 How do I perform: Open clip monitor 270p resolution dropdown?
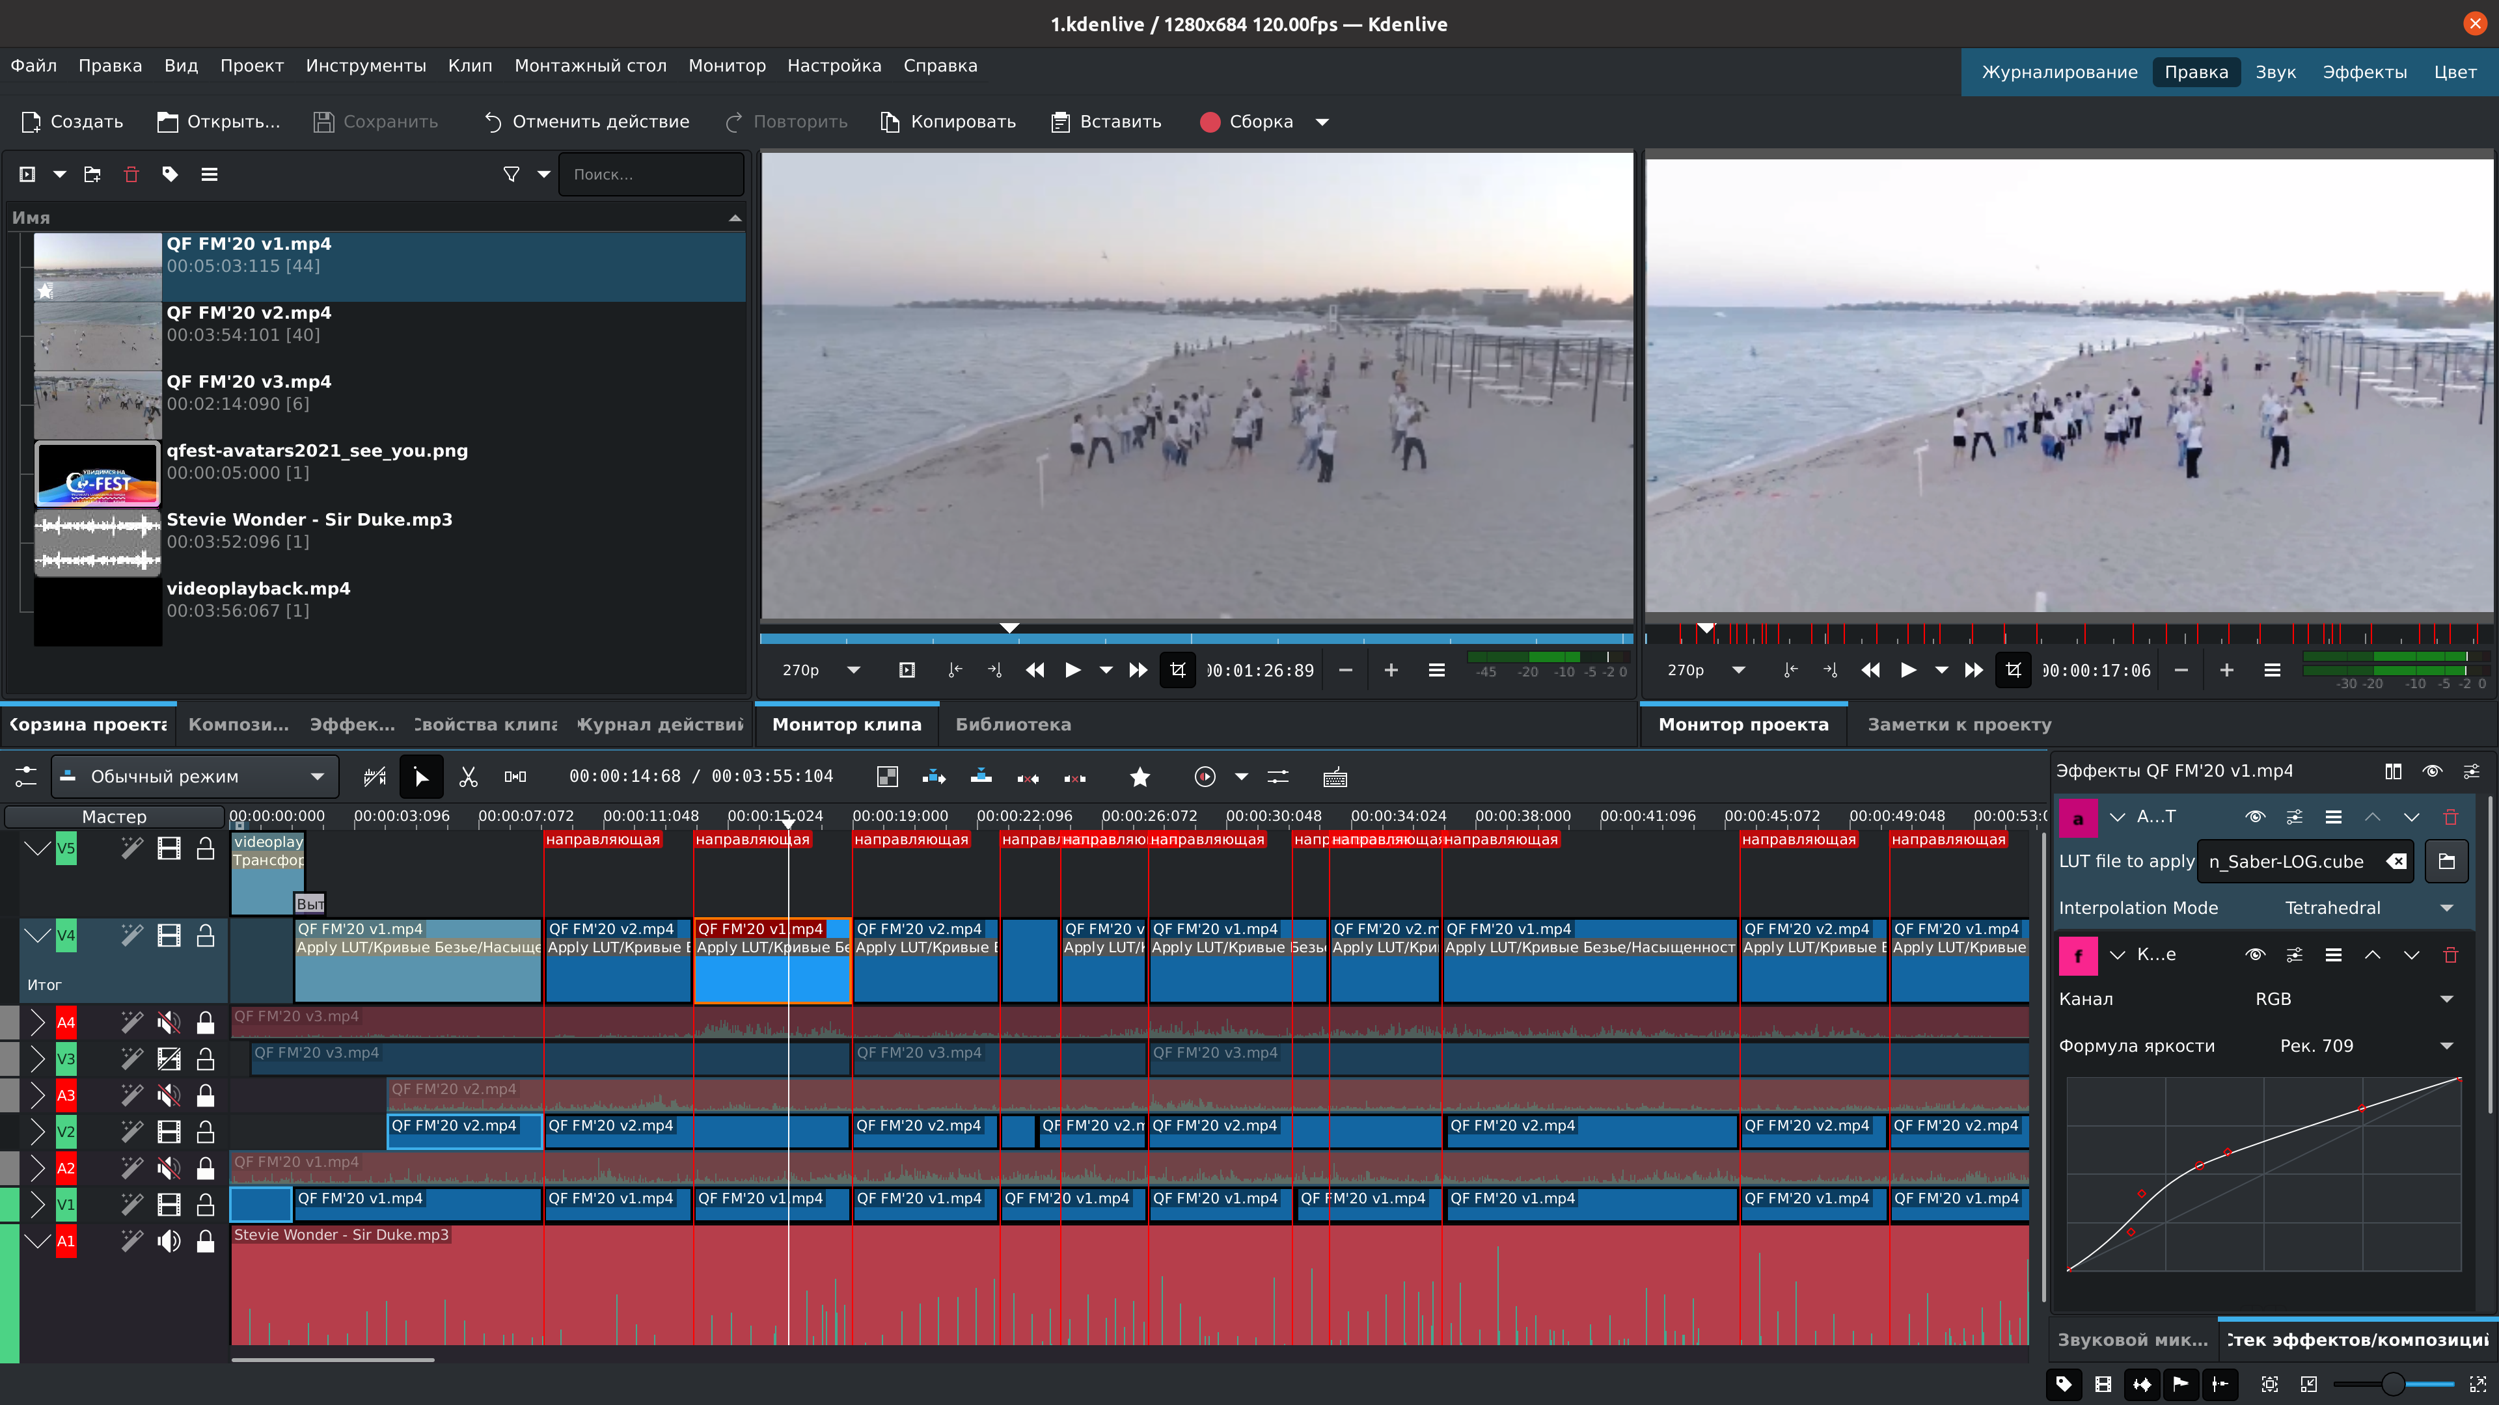click(x=821, y=670)
